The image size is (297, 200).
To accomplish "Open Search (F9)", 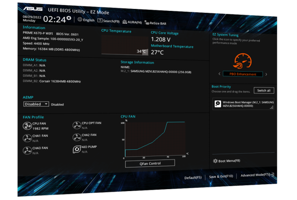I will pos(108,21).
